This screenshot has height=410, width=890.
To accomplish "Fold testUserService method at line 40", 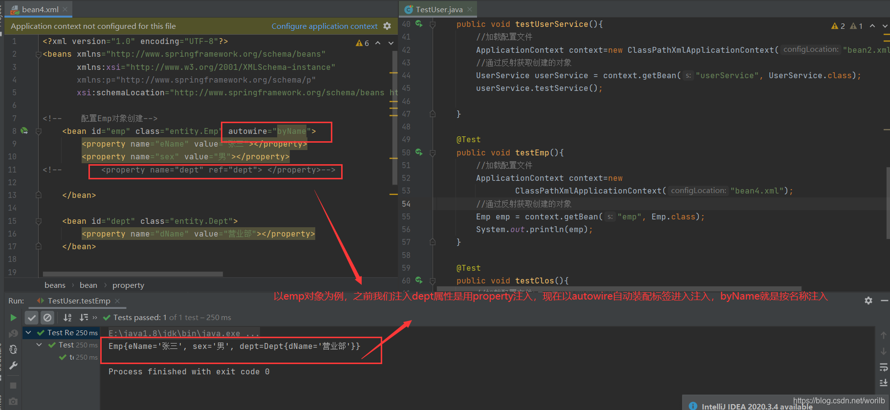I will 433,24.
